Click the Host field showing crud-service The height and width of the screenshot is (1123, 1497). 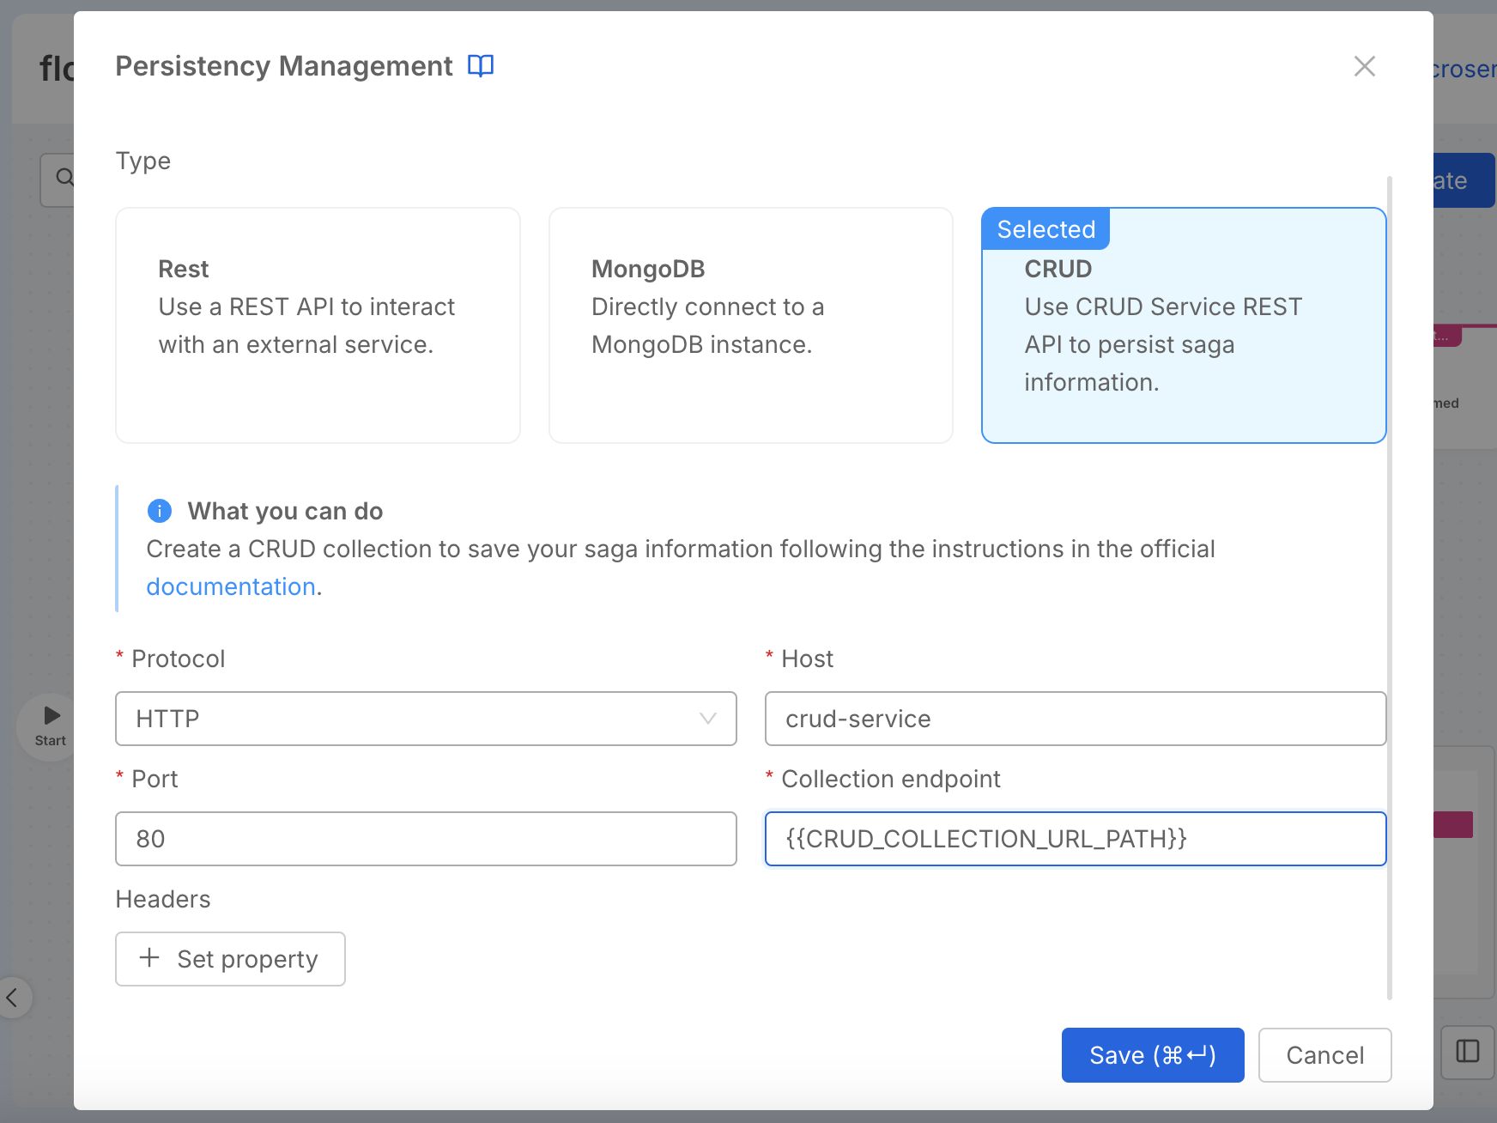coord(1075,719)
